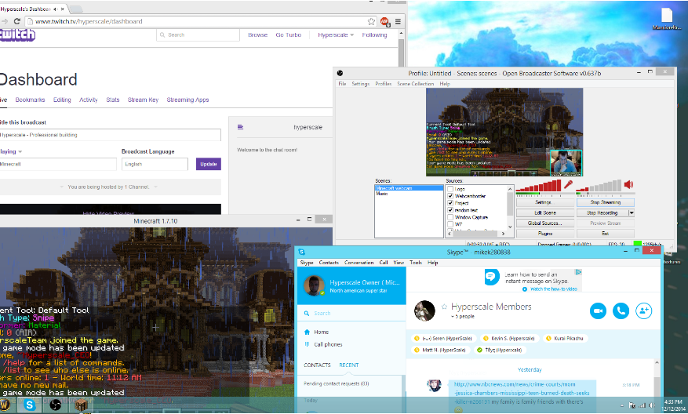The image size is (688, 414).
Task: Uncheck the Project source in OBS
Action: click(x=450, y=203)
